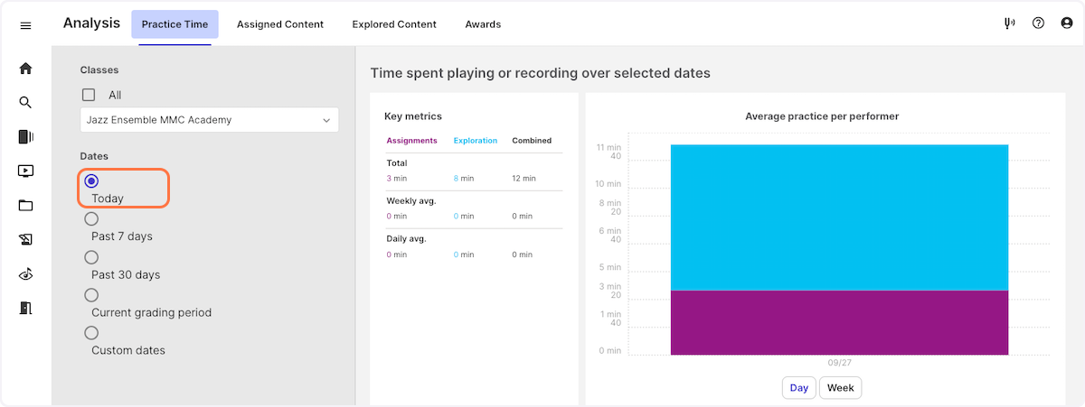Click the Assignments column header

[412, 141]
